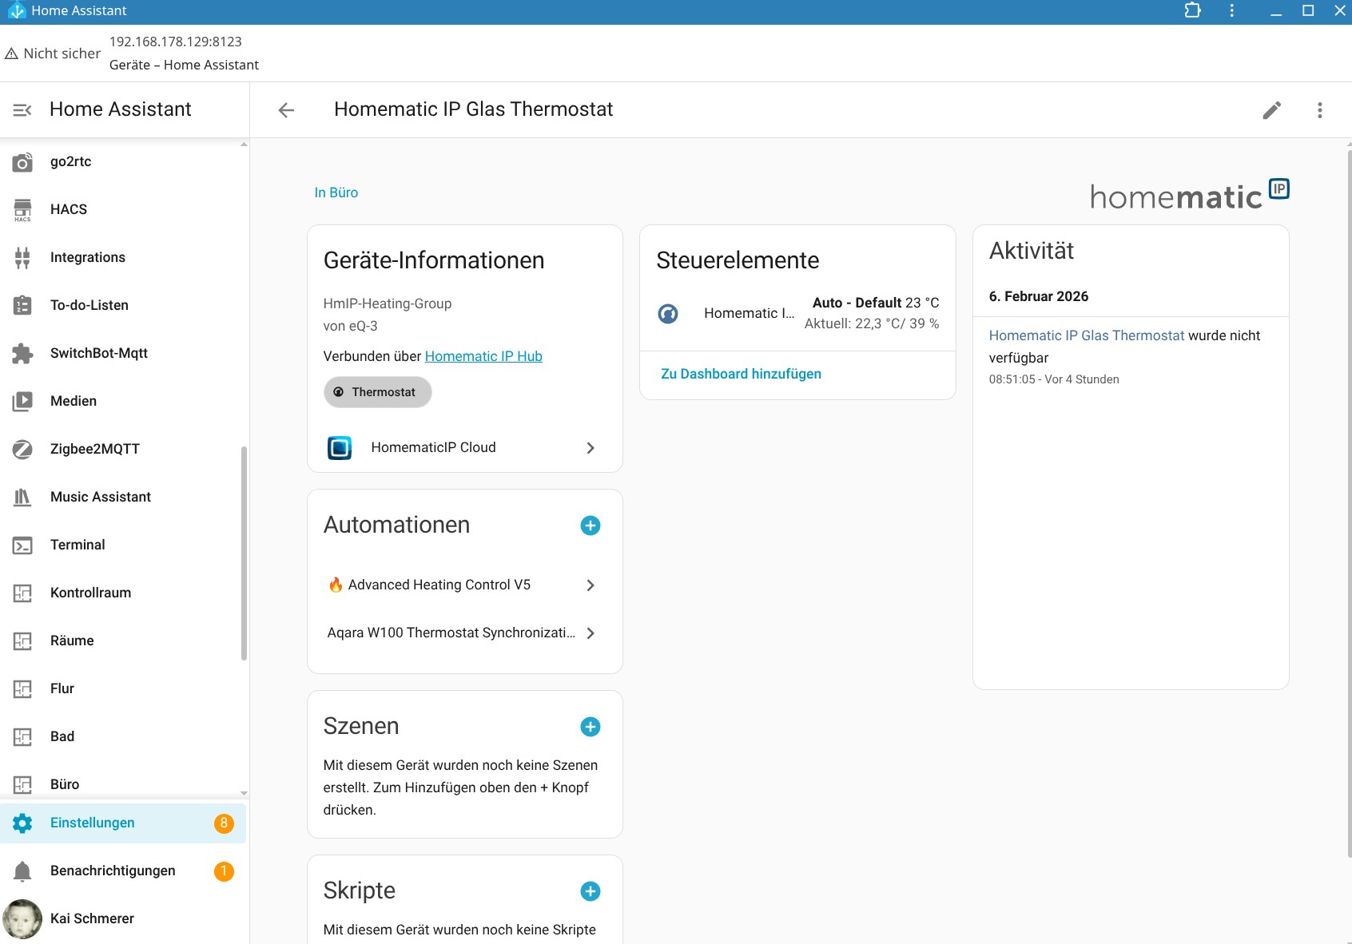Viewport: 1352px width, 944px height.
Task: Edit device with the pencil icon
Action: tap(1272, 110)
